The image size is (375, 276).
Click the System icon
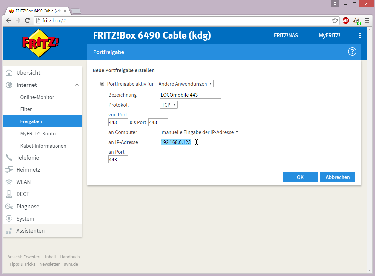click(9, 219)
